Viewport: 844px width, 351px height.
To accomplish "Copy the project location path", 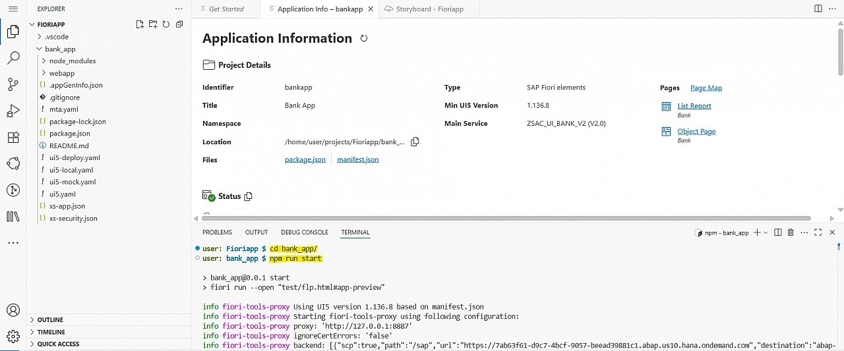I will [x=415, y=142].
